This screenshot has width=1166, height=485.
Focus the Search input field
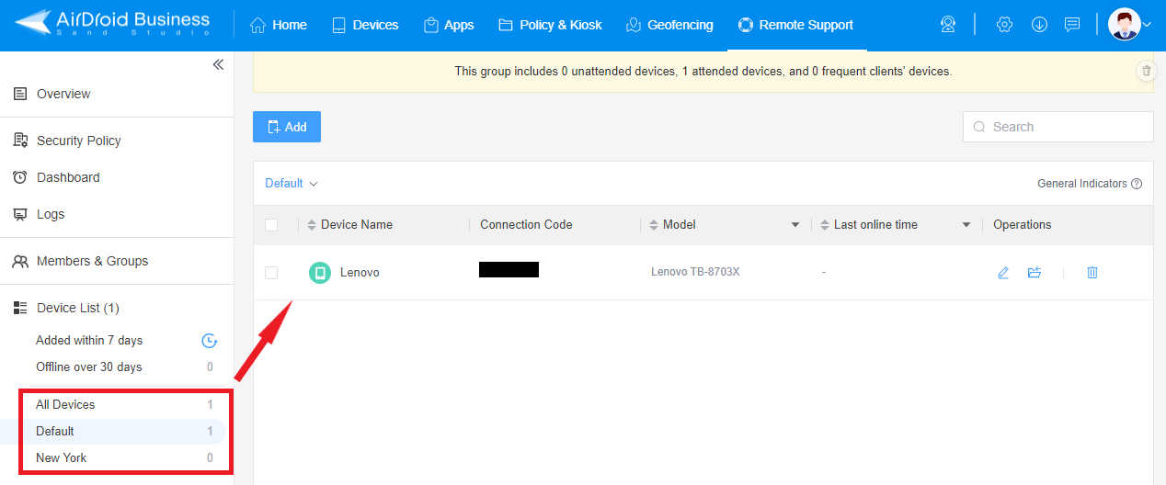[x=1058, y=127]
